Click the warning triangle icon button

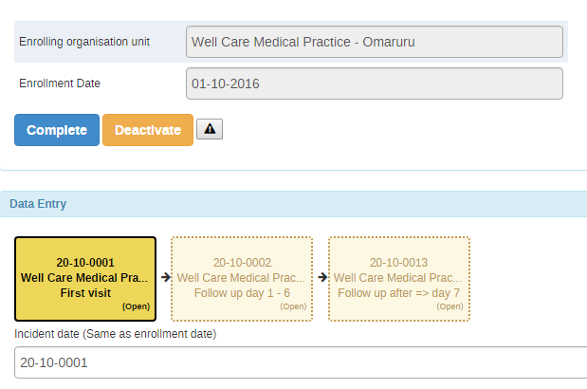click(209, 130)
